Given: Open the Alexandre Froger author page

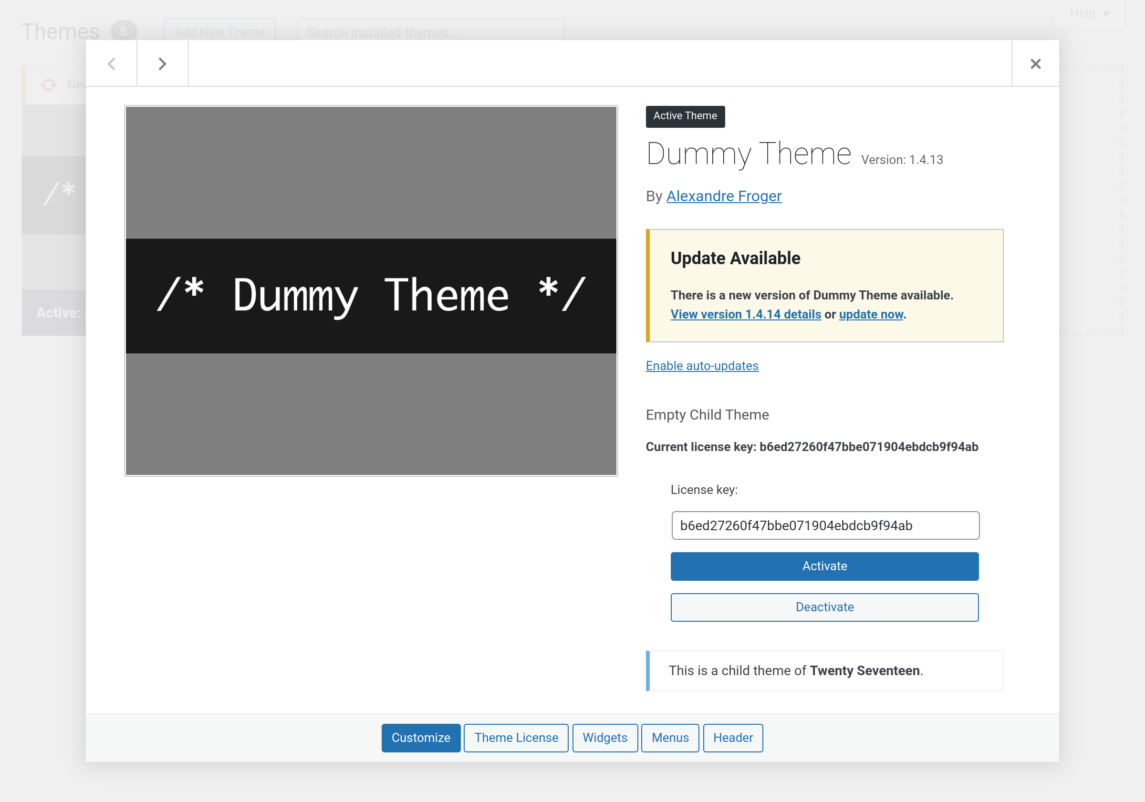Looking at the screenshot, I should click(724, 196).
